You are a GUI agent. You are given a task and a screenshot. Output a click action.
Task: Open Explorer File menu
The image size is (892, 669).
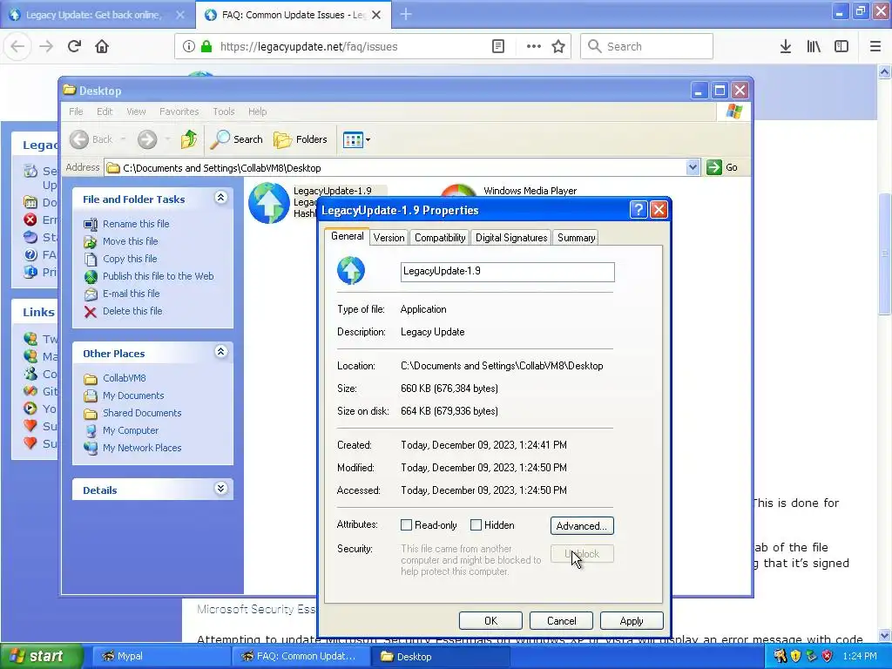click(77, 111)
